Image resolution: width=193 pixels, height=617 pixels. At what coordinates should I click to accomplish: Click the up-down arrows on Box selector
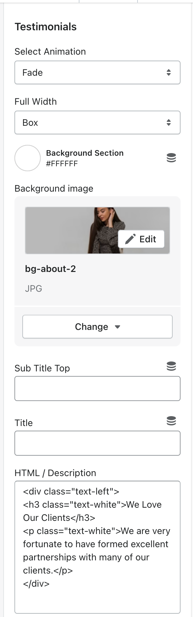click(x=169, y=122)
